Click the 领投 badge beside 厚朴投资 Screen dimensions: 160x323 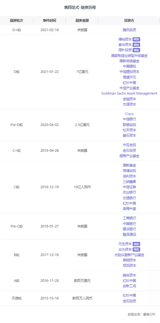coord(136,50)
